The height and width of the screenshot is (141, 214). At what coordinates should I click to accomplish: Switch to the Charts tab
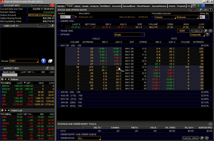(172, 6)
